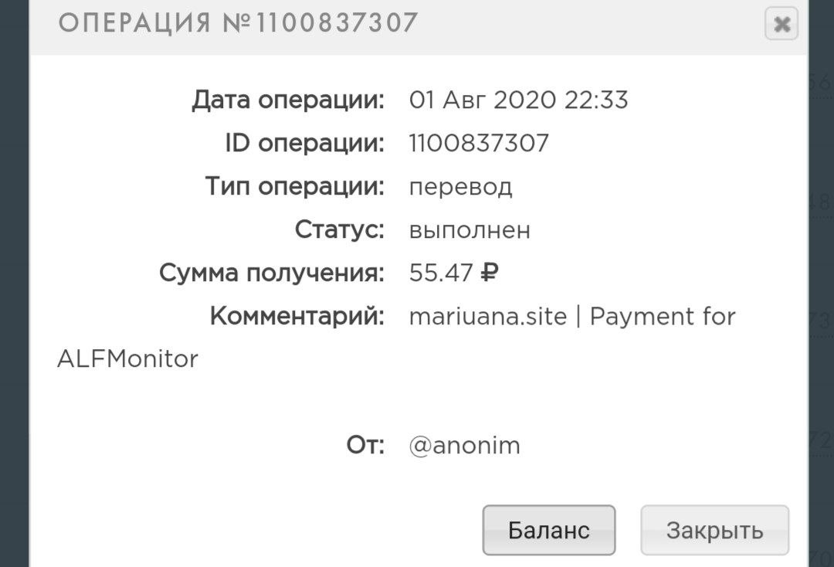Click the От label
The image size is (834, 567).
[364, 446]
